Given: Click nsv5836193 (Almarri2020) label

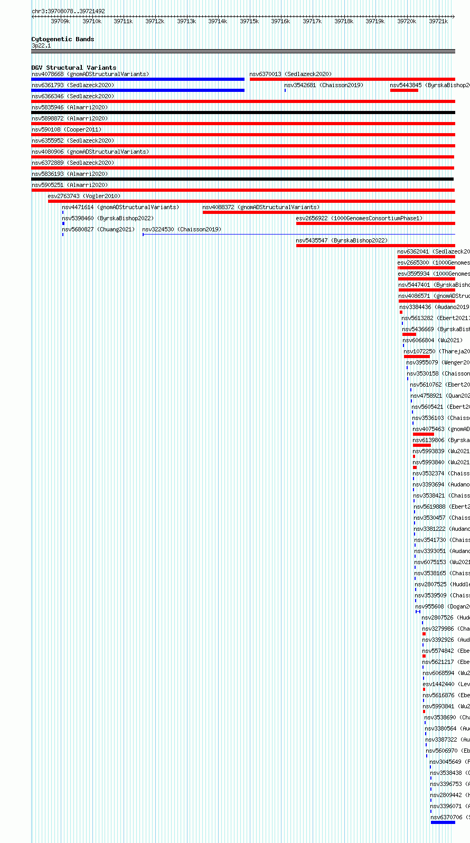Looking at the screenshot, I should (70, 174).
